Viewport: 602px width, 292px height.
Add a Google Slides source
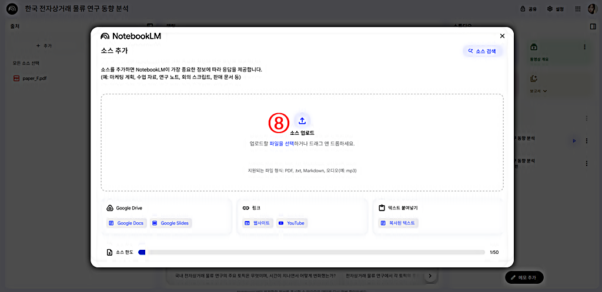pos(171,223)
